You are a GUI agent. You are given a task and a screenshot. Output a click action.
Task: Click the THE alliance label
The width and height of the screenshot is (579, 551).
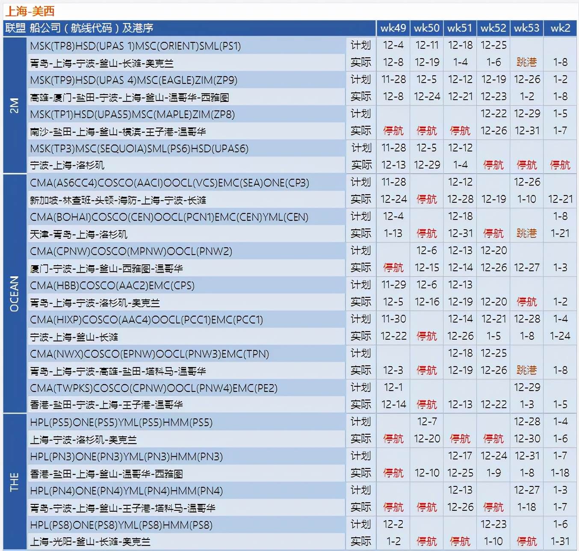click(15, 482)
